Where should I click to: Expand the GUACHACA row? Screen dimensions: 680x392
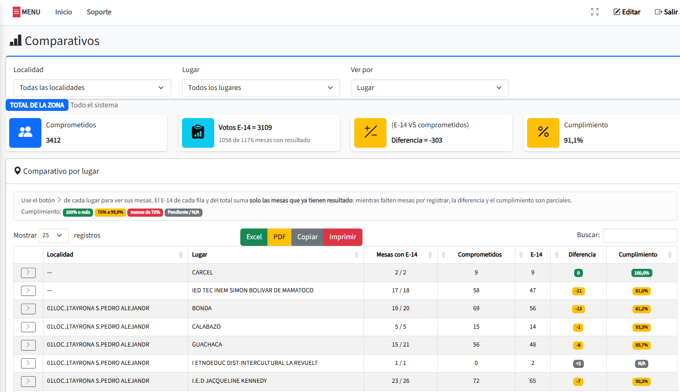point(28,345)
